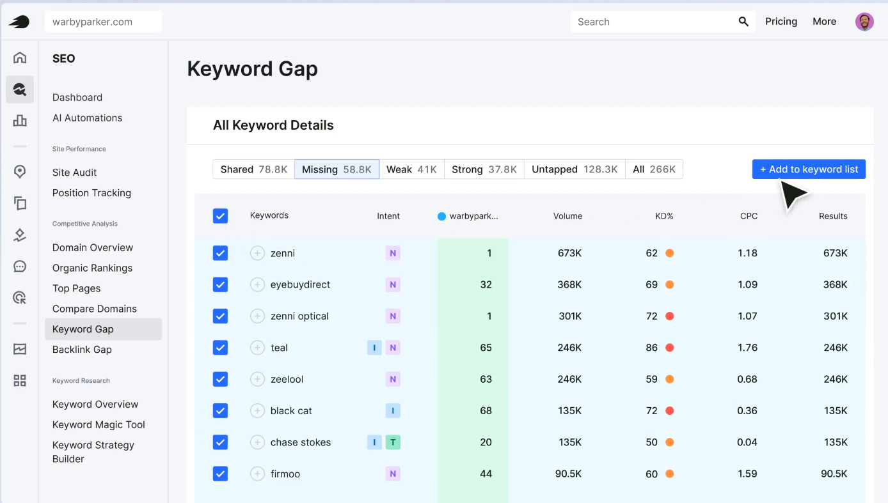The image size is (888, 503).
Task: Uncheck the select-all keywords checkbox
Action: pyautogui.click(x=220, y=216)
